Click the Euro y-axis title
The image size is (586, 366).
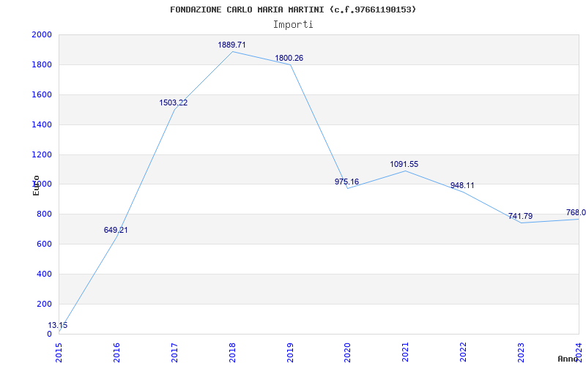click(36, 185)
